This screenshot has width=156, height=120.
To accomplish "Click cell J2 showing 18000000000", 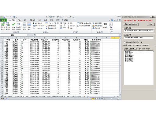I will [x=96, y=42].
